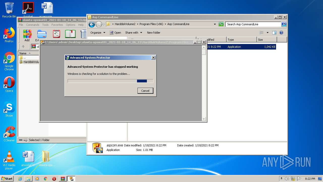Open WinRAR Help menu

pos(81,25)
